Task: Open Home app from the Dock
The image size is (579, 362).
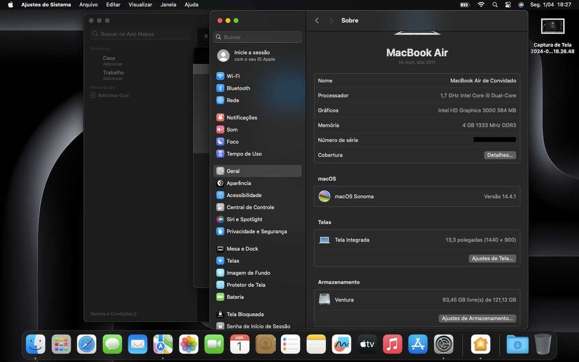Action: pyautogui.click(x=481, y=344)
